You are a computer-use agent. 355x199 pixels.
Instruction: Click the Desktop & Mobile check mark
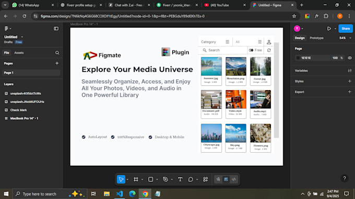(150, 137)
